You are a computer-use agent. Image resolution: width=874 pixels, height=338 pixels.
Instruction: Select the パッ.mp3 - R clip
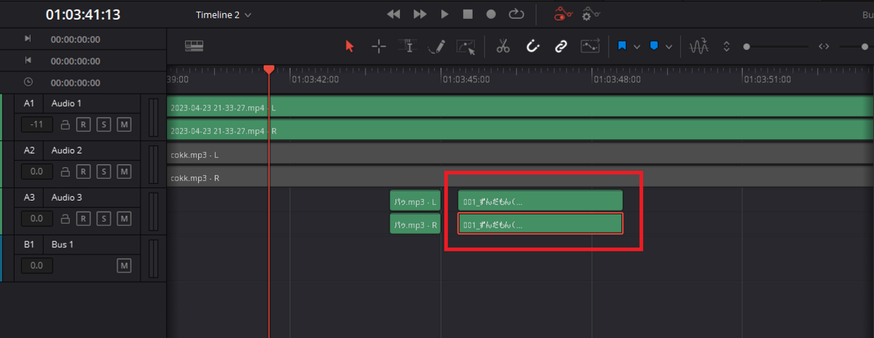pos(415,224)
